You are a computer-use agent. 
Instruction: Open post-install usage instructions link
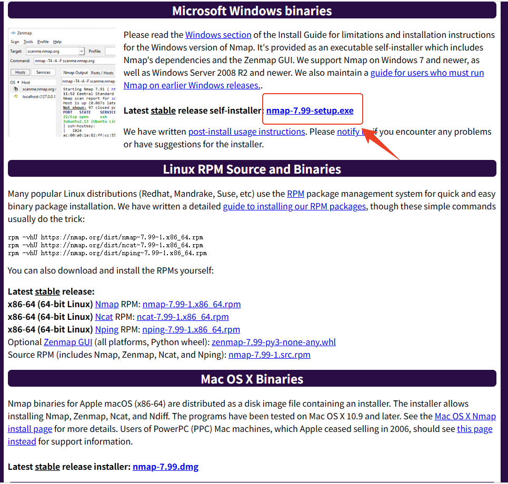pyautogui.click(x=246, y=132)
